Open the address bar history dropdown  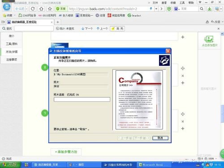(156, 9)
